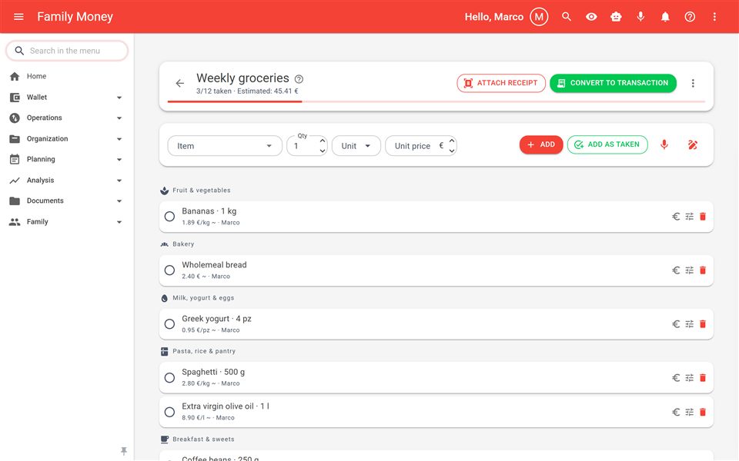Edit details of Greek yogurt item
Viewport: 739px width, 461px height.
[x=690, y=323]
